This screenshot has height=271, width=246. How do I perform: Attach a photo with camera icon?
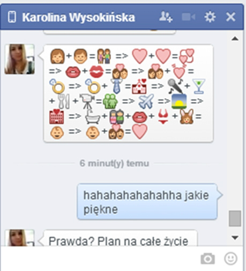pyautogui.click(x=207, y=259)
